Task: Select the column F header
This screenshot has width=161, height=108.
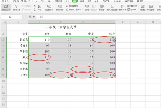Action: (x=123, y=22)
